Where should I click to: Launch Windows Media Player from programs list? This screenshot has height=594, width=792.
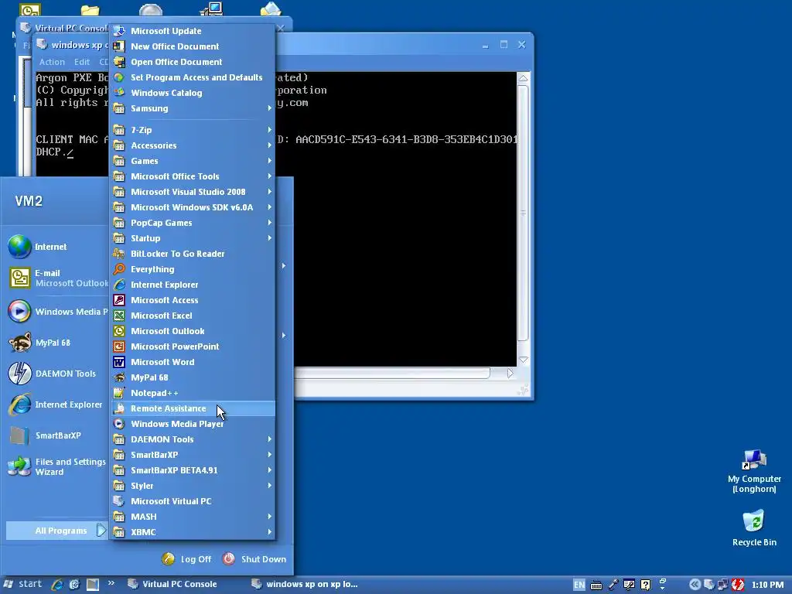pos(193,424)
